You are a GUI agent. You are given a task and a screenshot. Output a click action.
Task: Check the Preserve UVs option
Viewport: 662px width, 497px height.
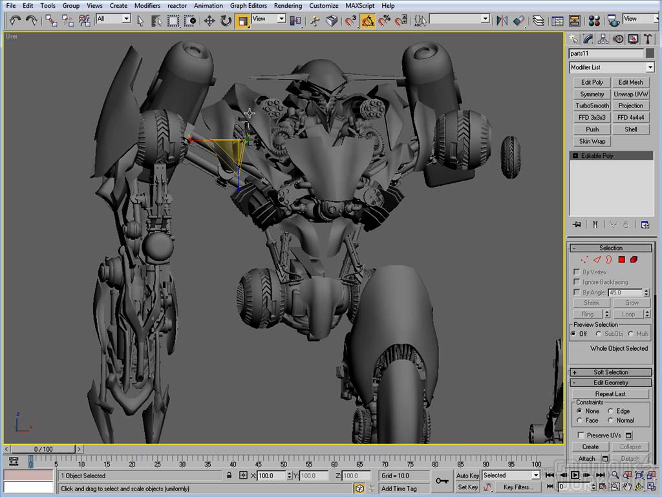click(x=581, y=435)
